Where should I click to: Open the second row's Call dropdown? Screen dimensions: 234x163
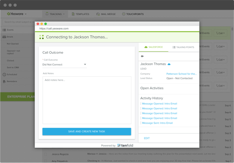220,46
